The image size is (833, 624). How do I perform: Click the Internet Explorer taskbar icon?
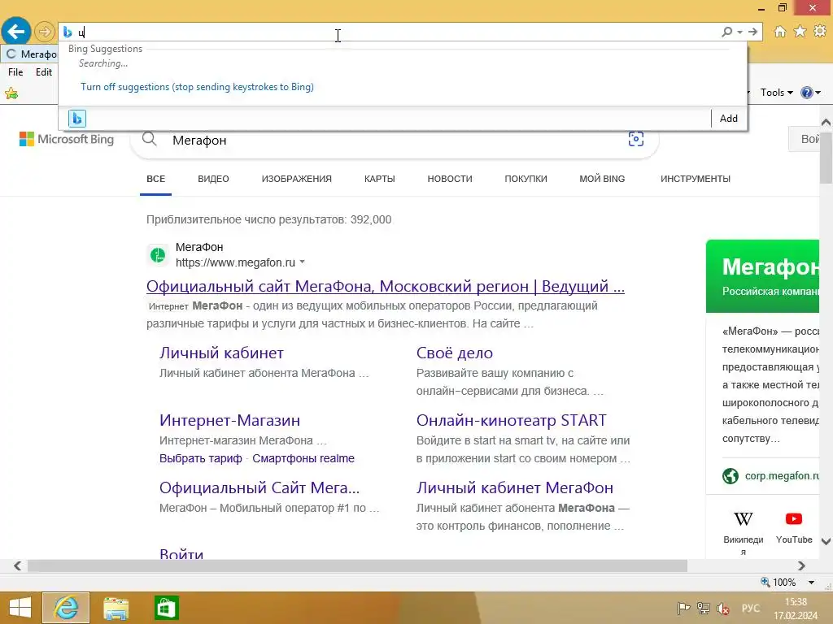coord(66,608)
